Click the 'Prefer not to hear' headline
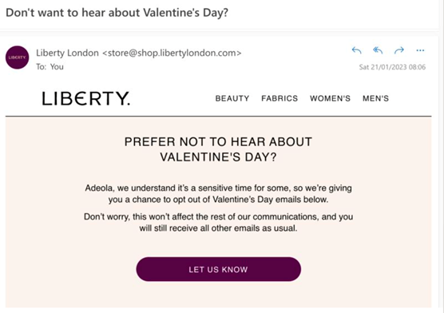The image size is (444, 313). [218, 149]
